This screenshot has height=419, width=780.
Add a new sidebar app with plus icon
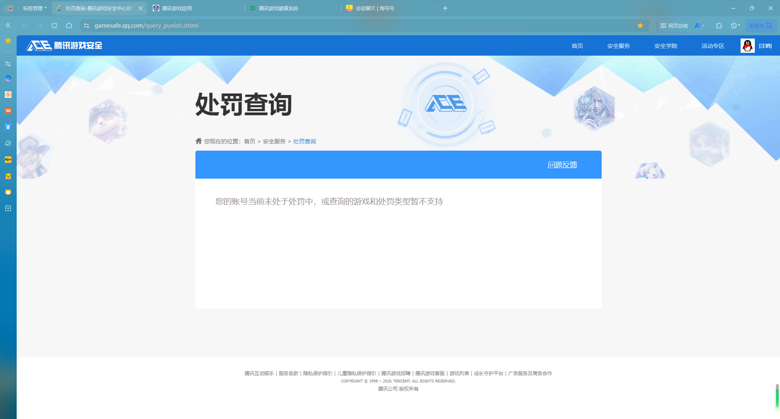click(x=8, y=208)
